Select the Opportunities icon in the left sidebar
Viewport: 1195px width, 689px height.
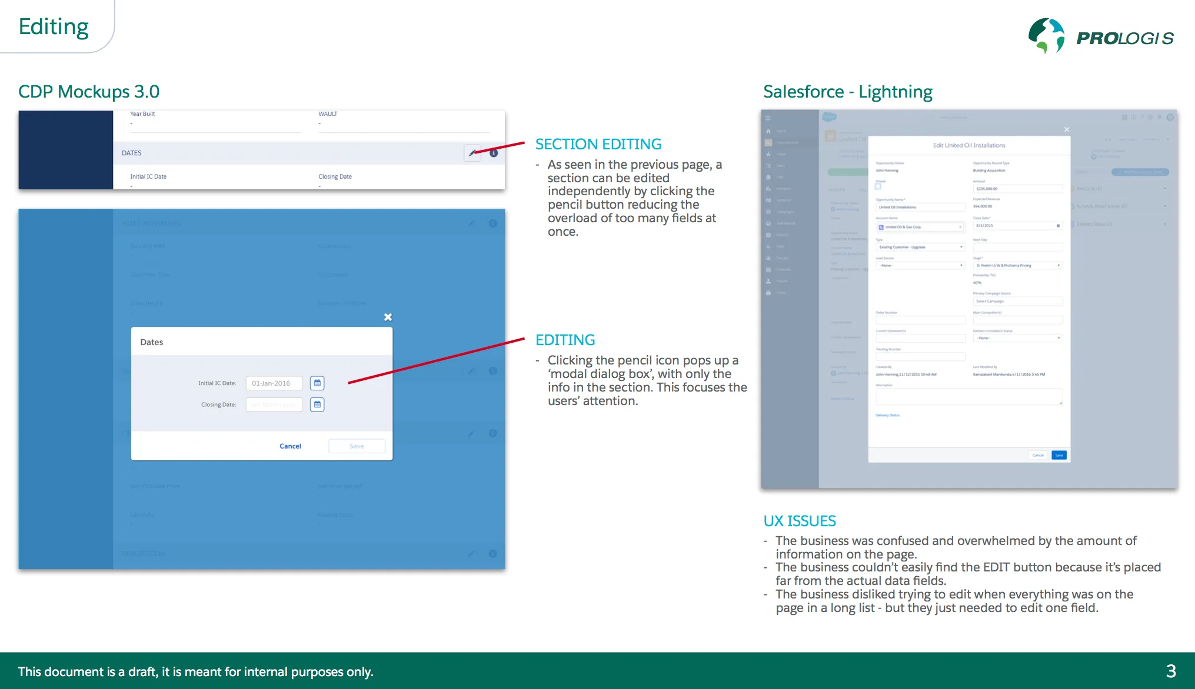pos(768,142)
